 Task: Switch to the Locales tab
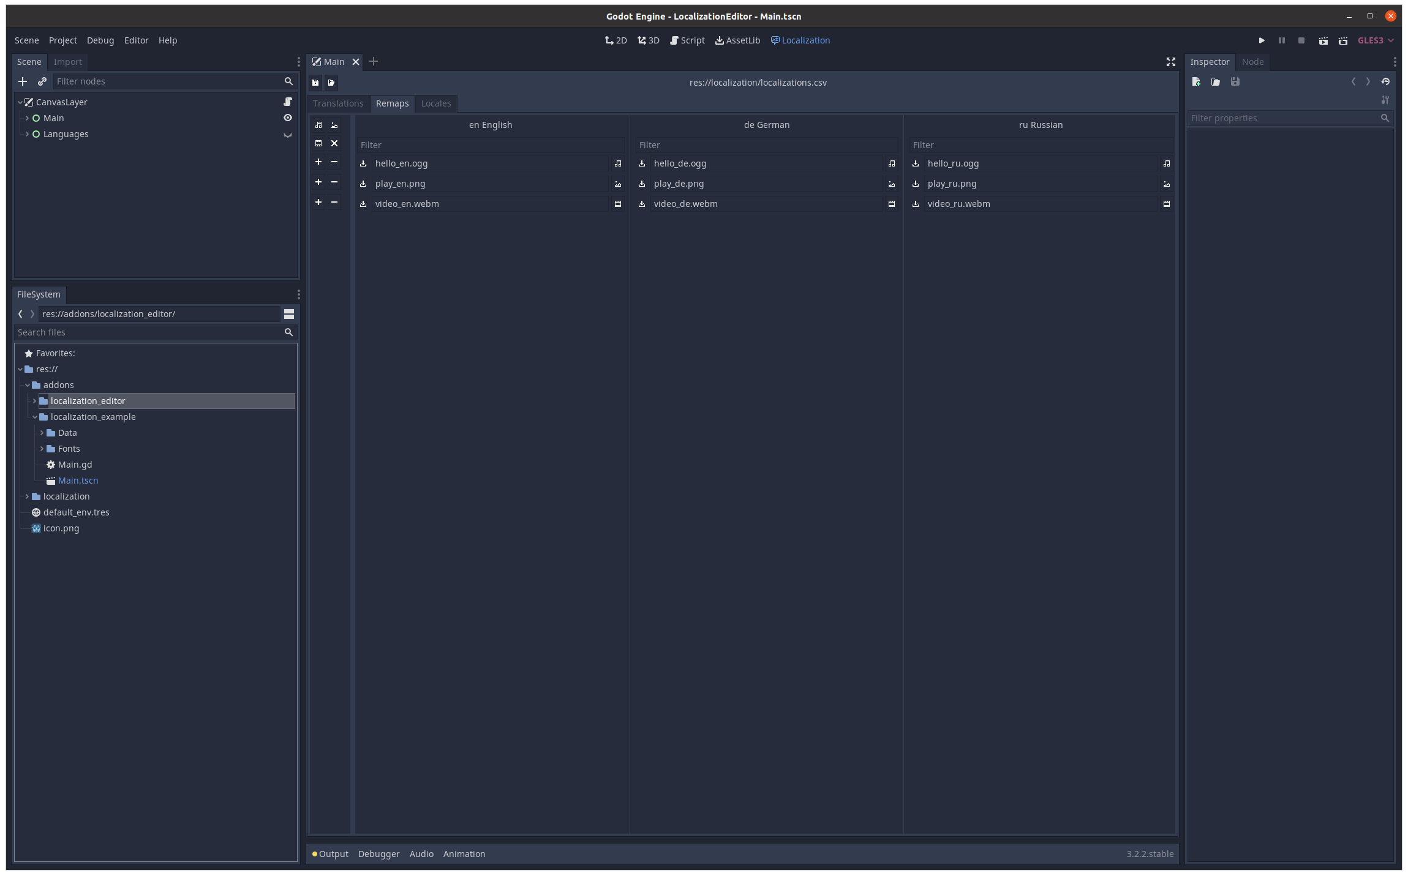coord(436,103)
